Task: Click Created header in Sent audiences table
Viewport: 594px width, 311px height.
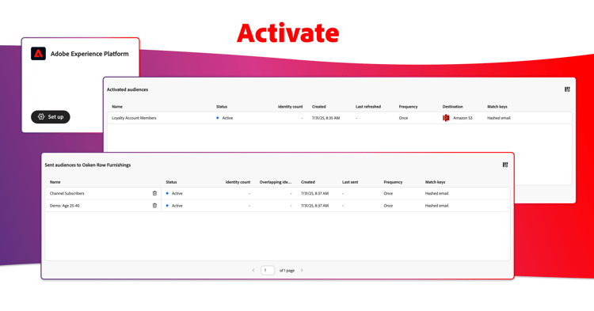Action: [308, 182]
